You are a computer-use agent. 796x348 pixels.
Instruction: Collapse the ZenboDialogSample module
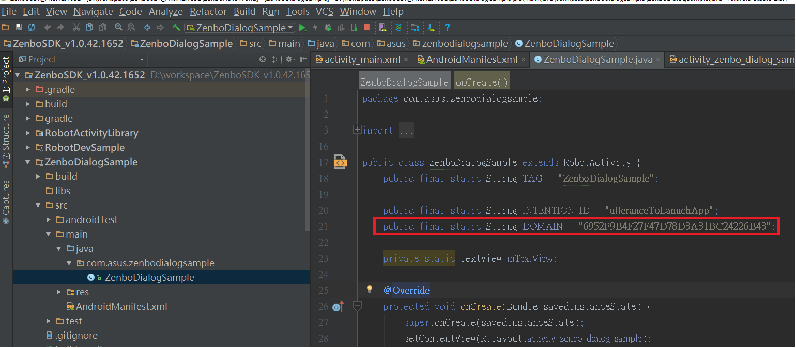(x=28, y=162)
